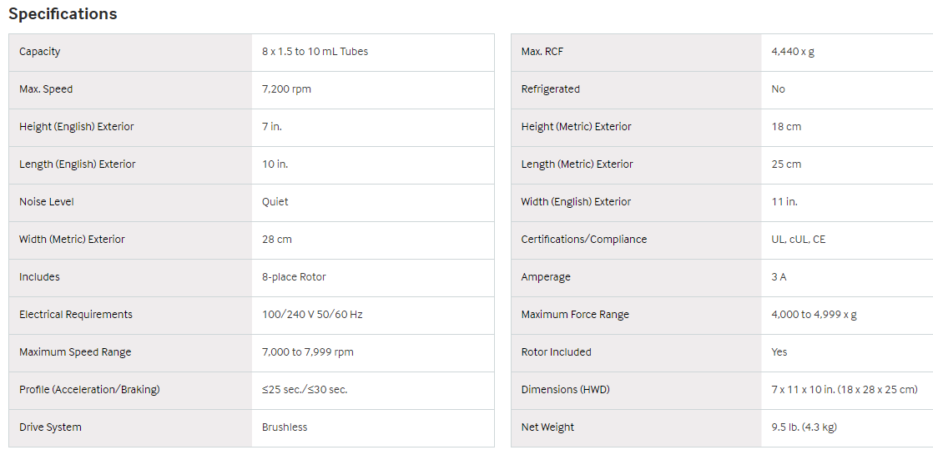Click the "8-place Rotor" value
This screenshot has width=933, height=455.
(294, 277)
